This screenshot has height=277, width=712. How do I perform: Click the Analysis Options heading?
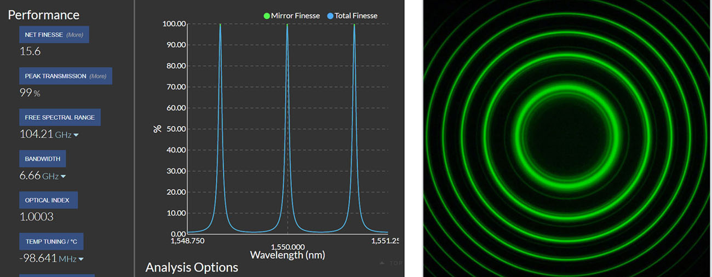tap(191, 267)
